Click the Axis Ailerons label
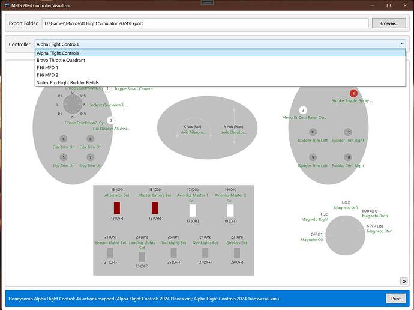Image resolution: width=414 pixels, height=310 pixels. (194, 132)
